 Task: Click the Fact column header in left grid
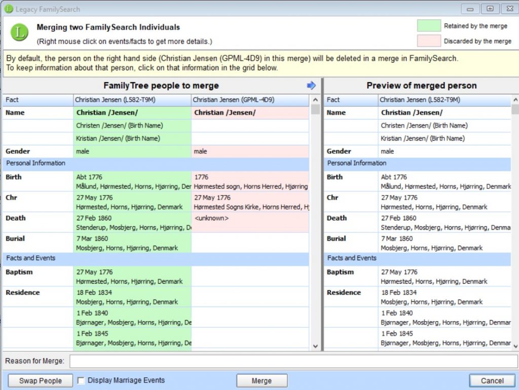38,100
